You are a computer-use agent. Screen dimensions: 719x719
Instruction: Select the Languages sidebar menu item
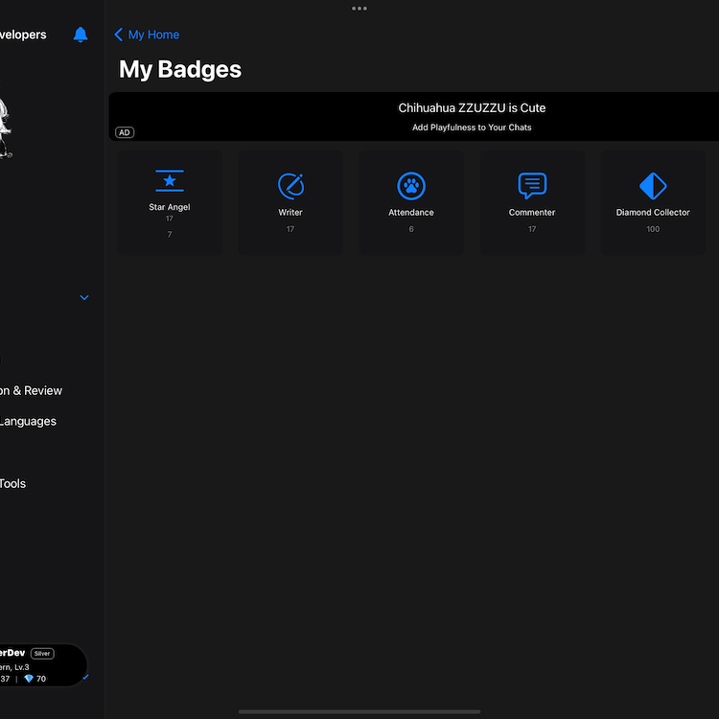[x=28, y=421]
